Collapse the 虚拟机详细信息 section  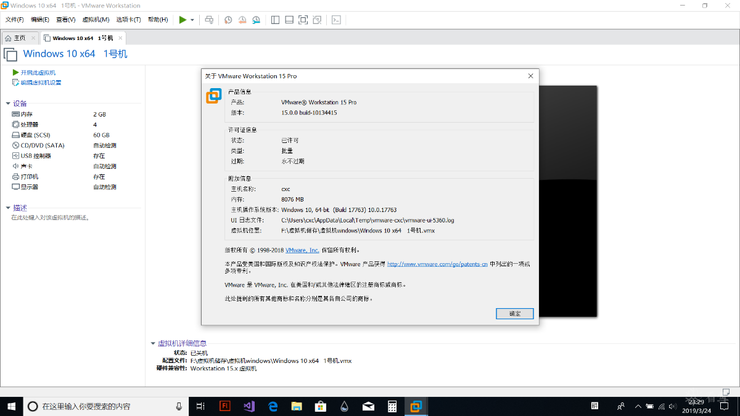click(x=153, y=343)
